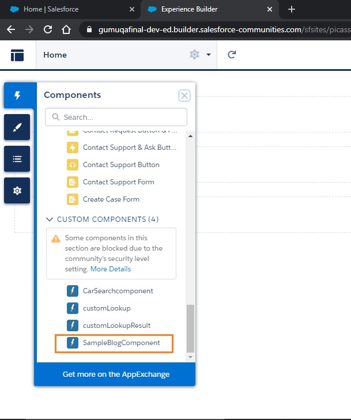This screenshot has height=420, width=351.
Task: Click the browser address bar URL
Action: 225,29
